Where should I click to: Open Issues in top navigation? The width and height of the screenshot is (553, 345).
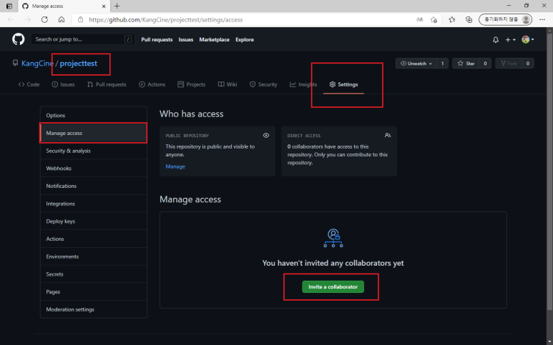point(186,39)
